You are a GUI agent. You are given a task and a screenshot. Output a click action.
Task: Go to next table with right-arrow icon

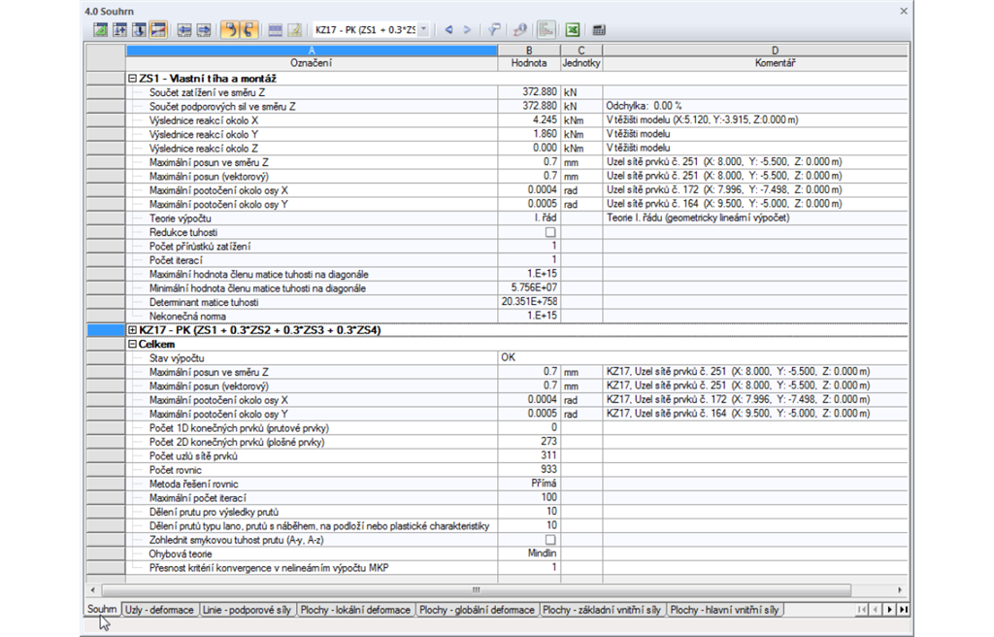tap(204, 30)
